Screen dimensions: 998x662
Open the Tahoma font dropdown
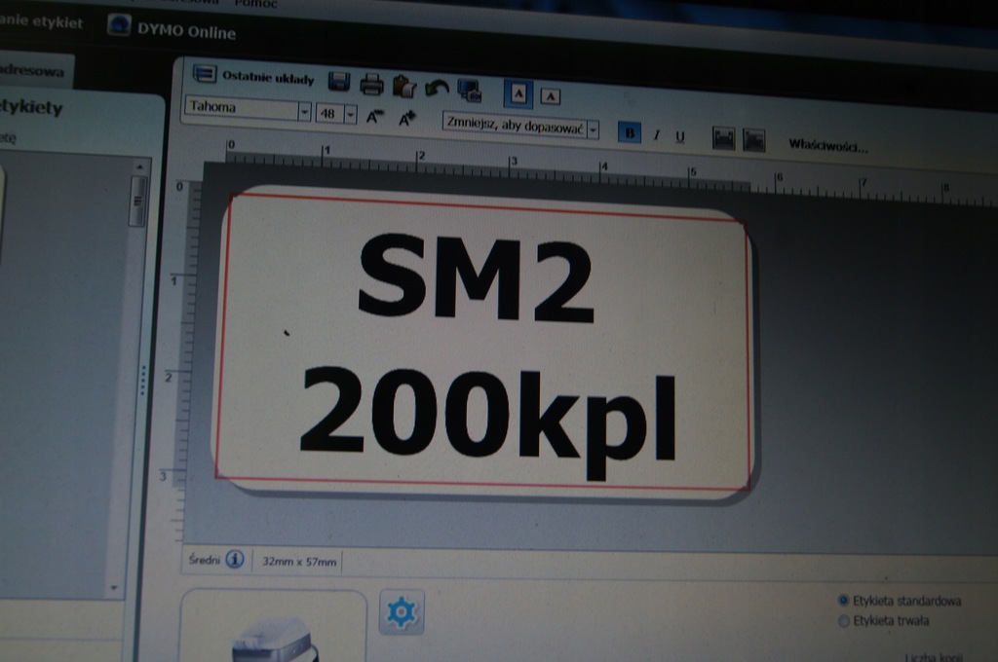tap(304, 110)
